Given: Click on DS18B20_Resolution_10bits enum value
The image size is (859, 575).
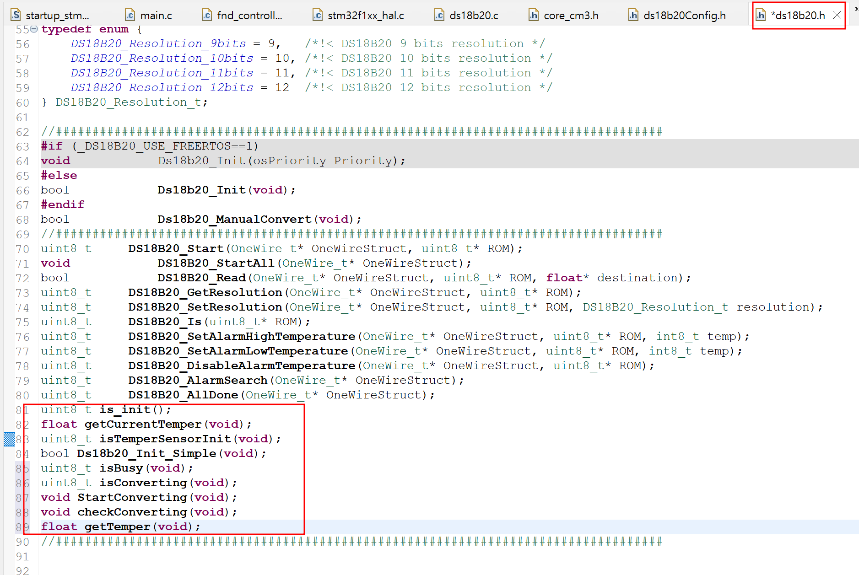Looking at the screenshot, I should (x=162, y=58).
